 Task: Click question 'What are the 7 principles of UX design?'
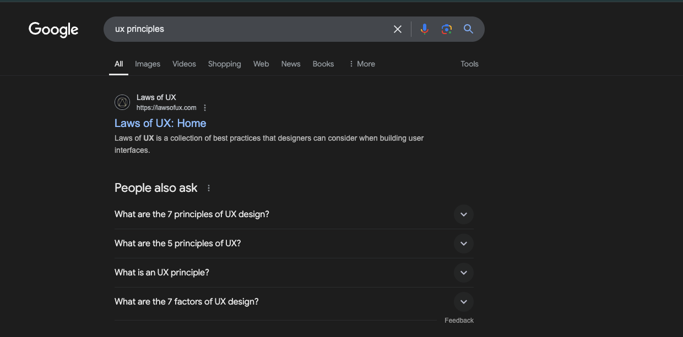[x=192, y=214]
